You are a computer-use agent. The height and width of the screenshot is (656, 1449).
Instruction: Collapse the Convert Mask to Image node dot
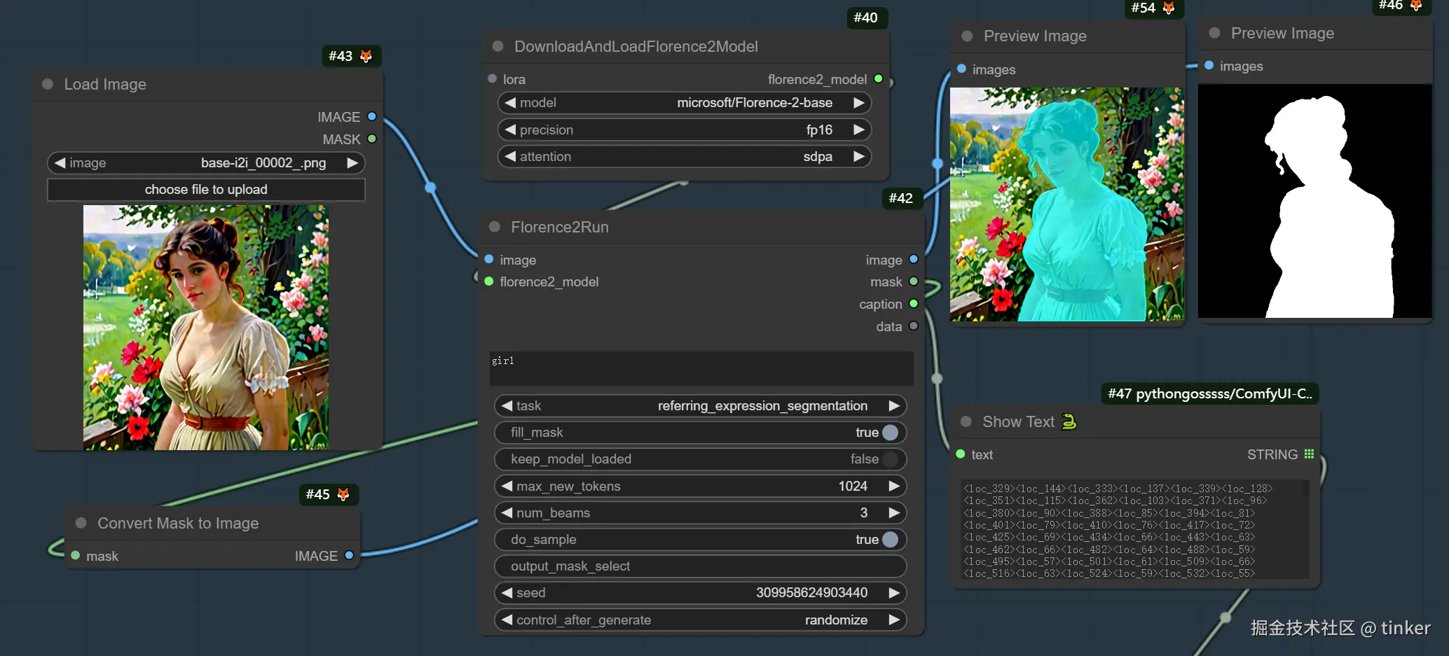(x=81, y=523)
